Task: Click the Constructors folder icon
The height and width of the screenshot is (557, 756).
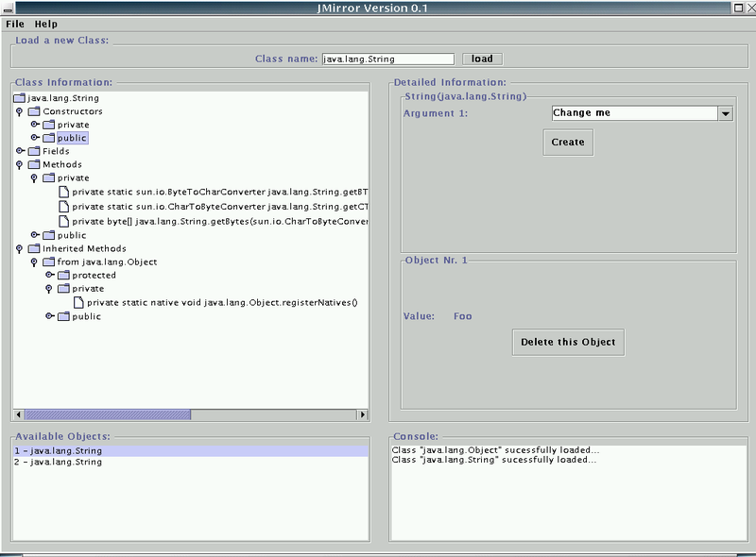Action: [x=34, y=111]
